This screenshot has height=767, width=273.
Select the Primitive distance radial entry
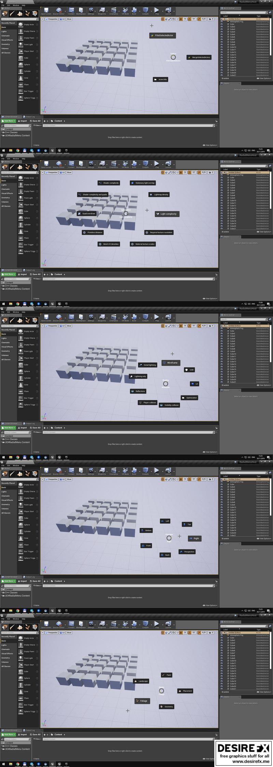click(x=93, y=232)
